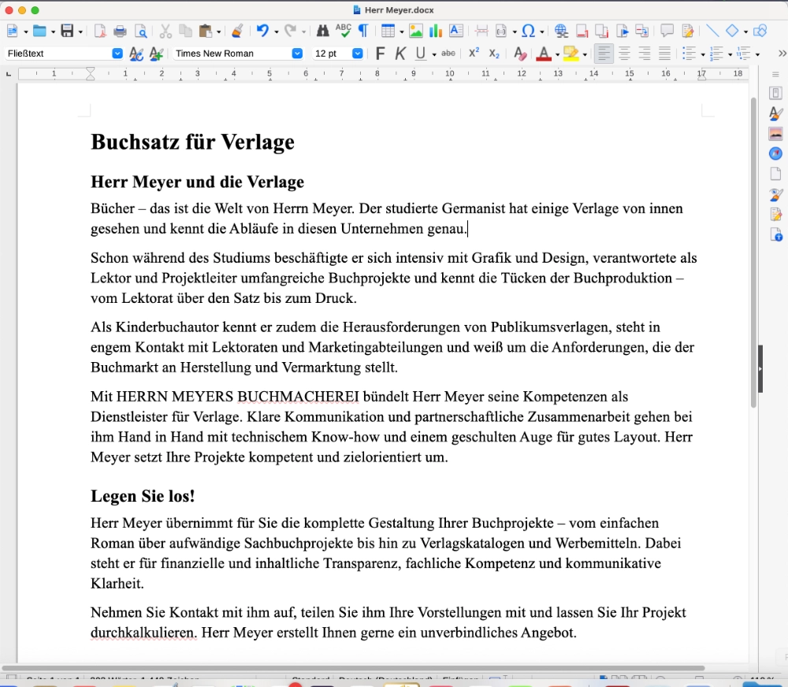Click underlined word 'BUCHMACHEREI'

[x=298, y=396]
